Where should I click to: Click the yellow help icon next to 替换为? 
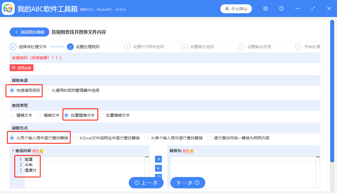(x=191, y=151)
